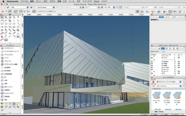Open the Cloud menu
This screenshot has height=116, width=186.
pyautogui.click(x=96, y=2)
